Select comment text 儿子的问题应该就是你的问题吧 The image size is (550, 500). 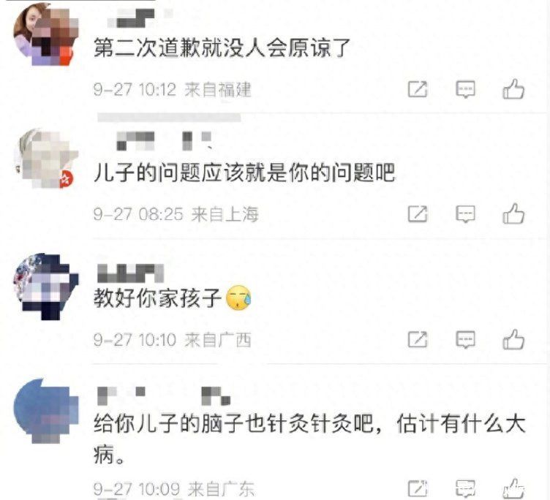pos(244,173)
